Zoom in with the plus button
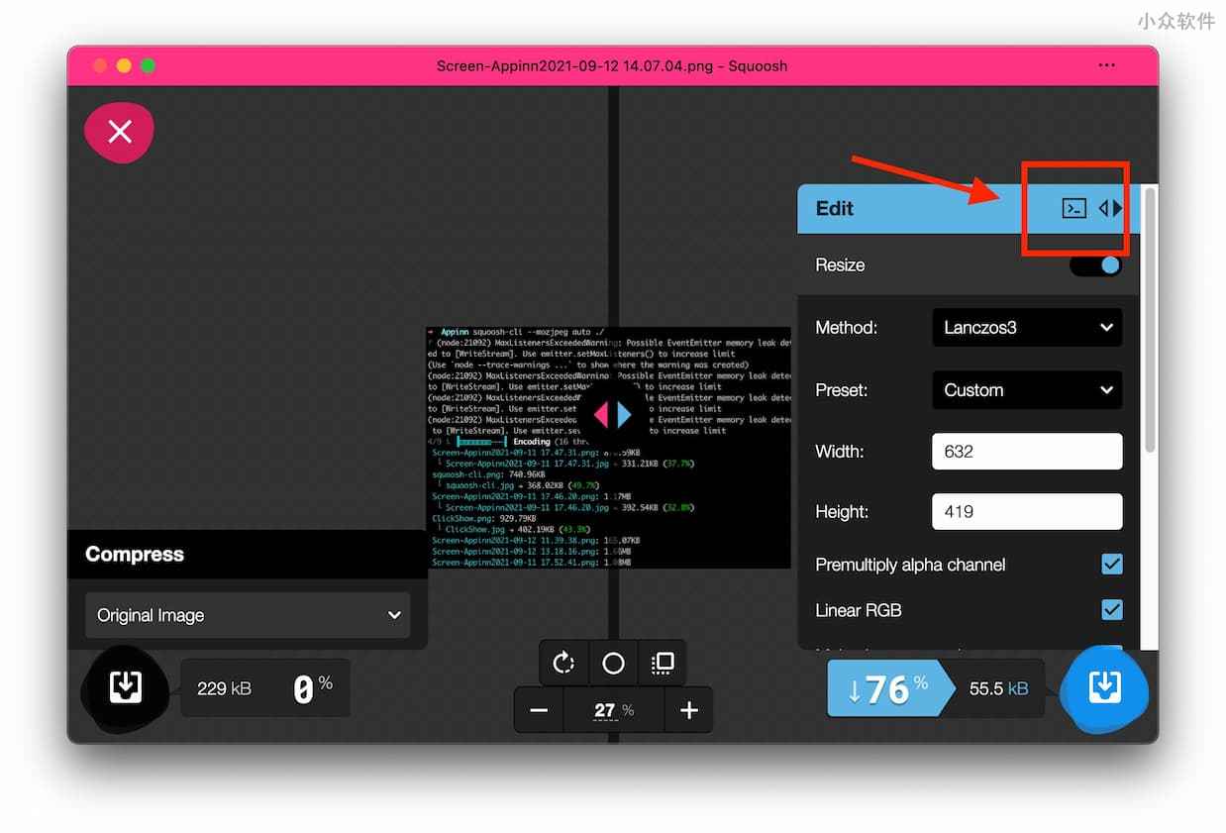This screenshot has height=833, width=1226. click(x=689, y=710)
